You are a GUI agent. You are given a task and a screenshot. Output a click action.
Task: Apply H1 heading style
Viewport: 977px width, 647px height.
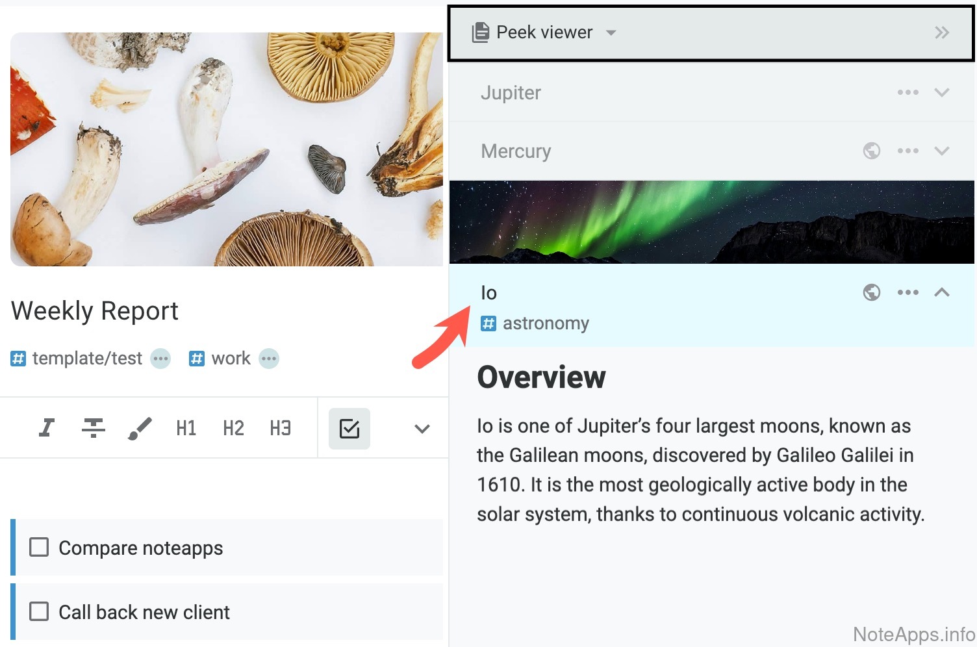pos(186,428)
